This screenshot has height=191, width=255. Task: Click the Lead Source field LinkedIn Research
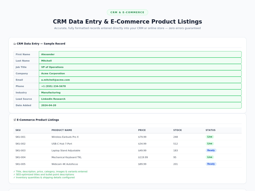coord(140,99)
